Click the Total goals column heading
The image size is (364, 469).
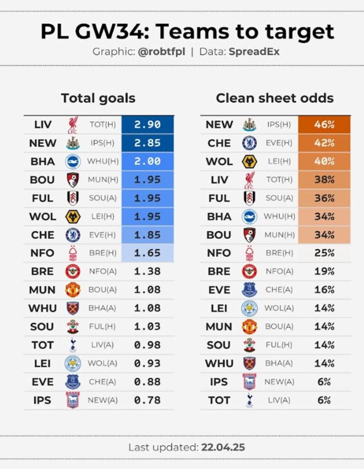(98, 98)
